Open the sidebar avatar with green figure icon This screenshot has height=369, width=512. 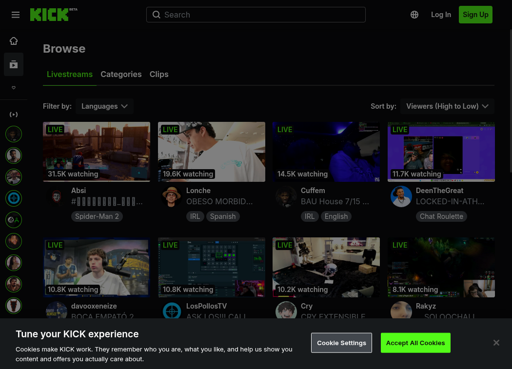[14, 220]
